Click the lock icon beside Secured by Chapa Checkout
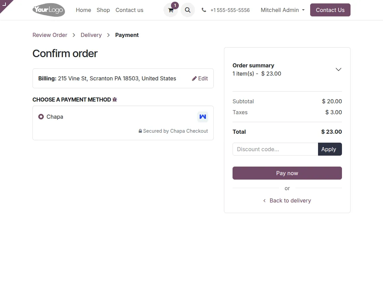This screenshot has height=301, width=383. (x=140, y=131)
